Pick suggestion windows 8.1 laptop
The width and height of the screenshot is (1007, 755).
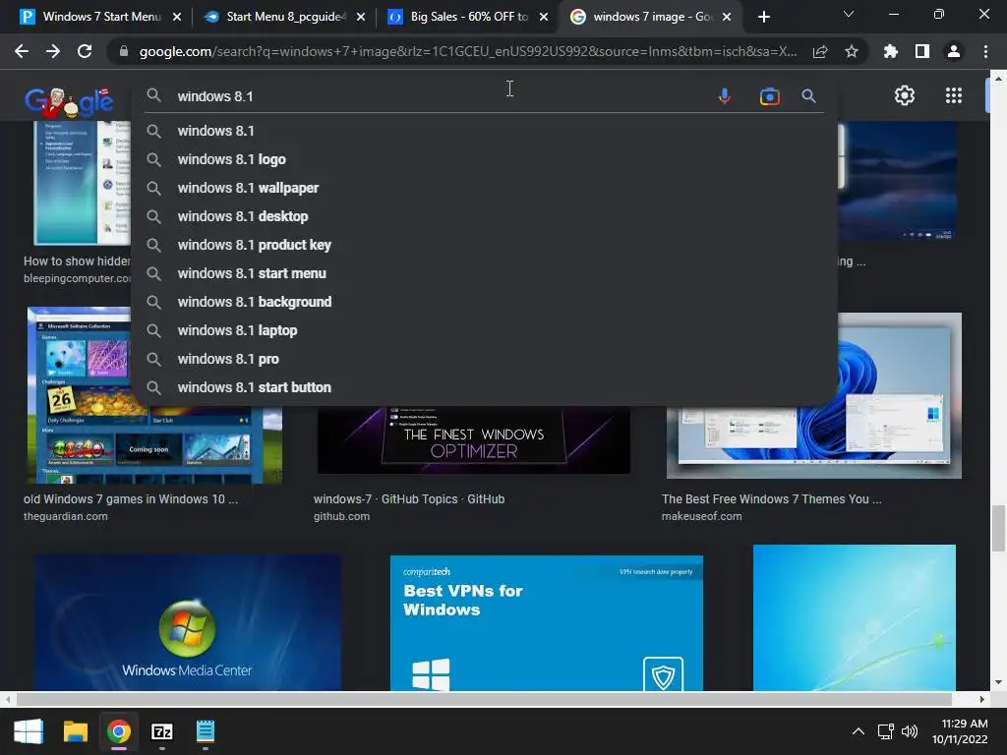click(484, 330)
